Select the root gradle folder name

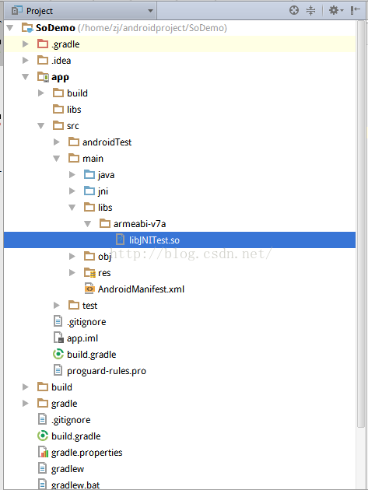pos(64,404)
